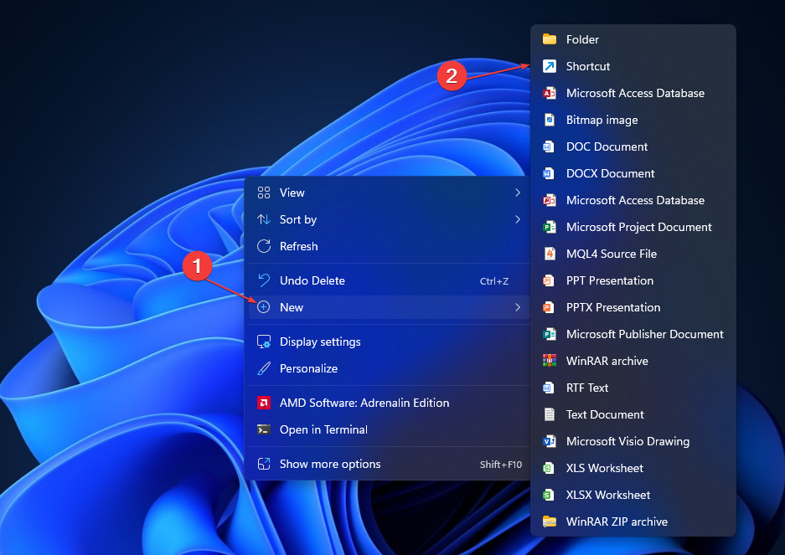Select the Personalize menu entry
Screen dimensions: 785x555
(389, 368)
